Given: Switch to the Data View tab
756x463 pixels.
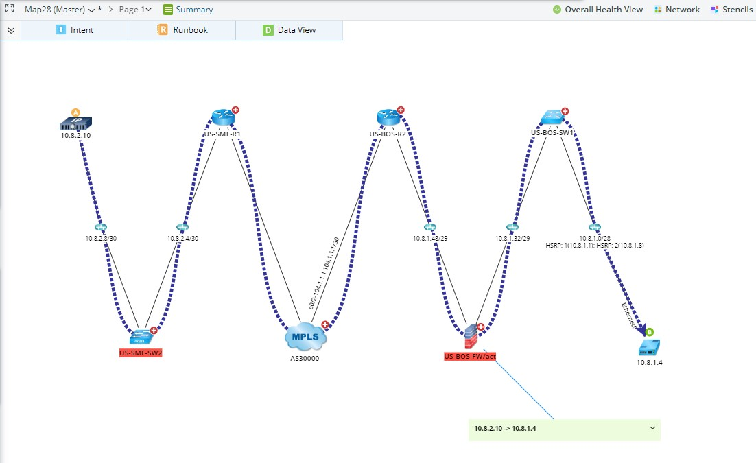Looking at the screenshot, I should tap(290, 30).
